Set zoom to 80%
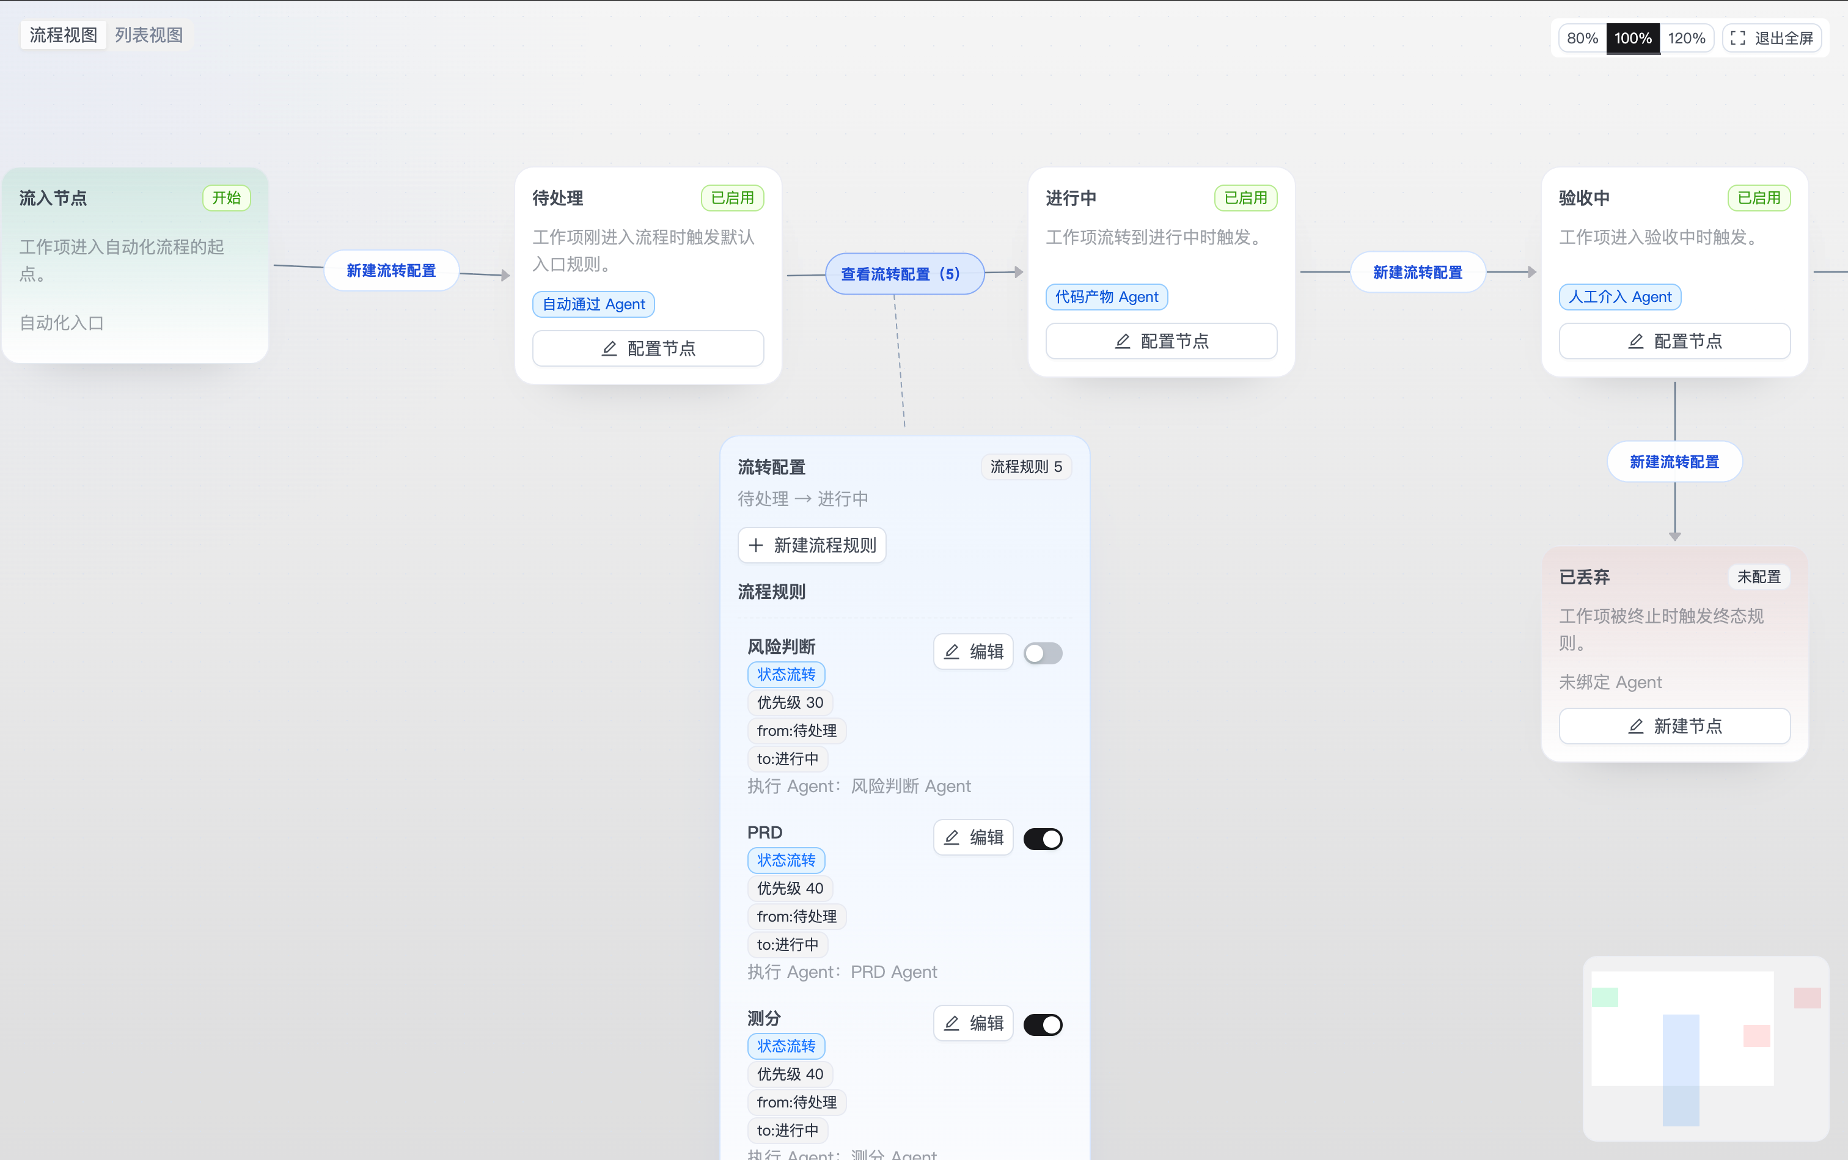The height and width of the screenshot is (1160, 1848). [x=1582, y=38]
